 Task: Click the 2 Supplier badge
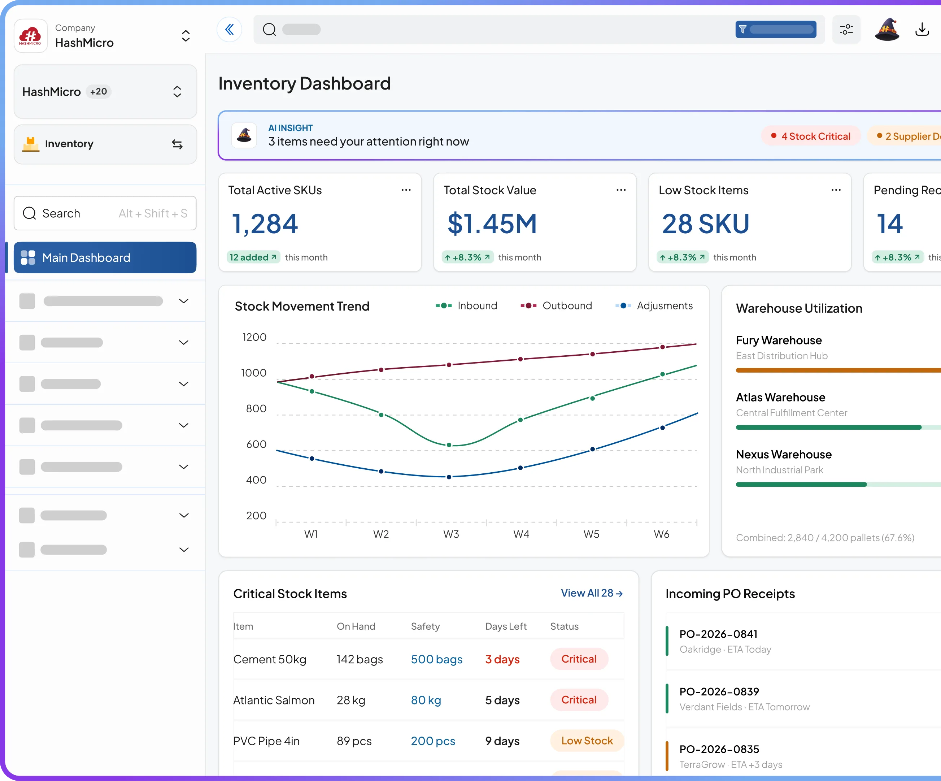coord(904,136)
